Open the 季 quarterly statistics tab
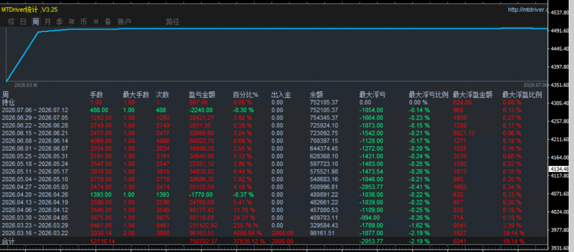This screenshot has width=574, height=252. pos(60,22)
